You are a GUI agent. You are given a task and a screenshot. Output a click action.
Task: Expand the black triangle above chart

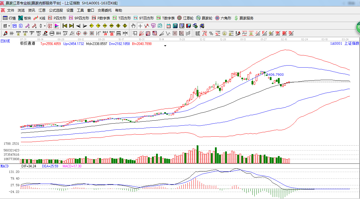[x=165, y=46]
